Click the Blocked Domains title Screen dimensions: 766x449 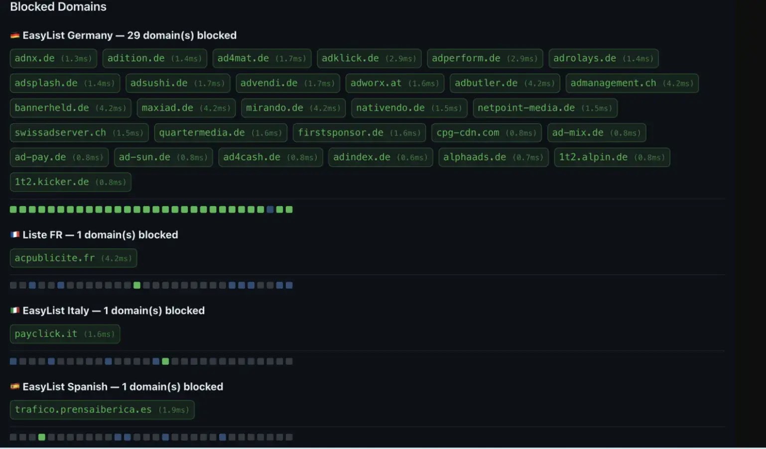pyautogui.click(x=58, y=6)
